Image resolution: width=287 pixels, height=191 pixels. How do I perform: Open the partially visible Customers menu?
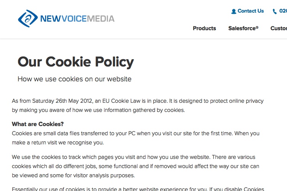[x=279, y=28]
